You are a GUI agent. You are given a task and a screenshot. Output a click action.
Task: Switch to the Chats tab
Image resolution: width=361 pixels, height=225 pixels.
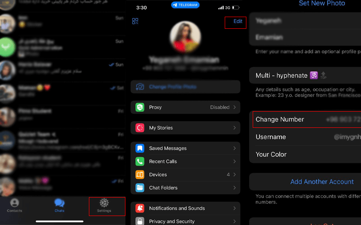[60, 206]
